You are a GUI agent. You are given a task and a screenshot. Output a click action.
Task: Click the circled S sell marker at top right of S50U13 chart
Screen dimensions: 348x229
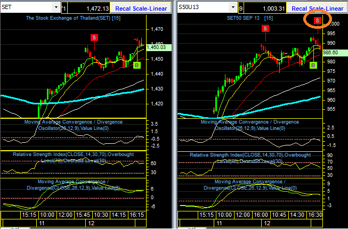pyautogui.click(x=318, y=21)
